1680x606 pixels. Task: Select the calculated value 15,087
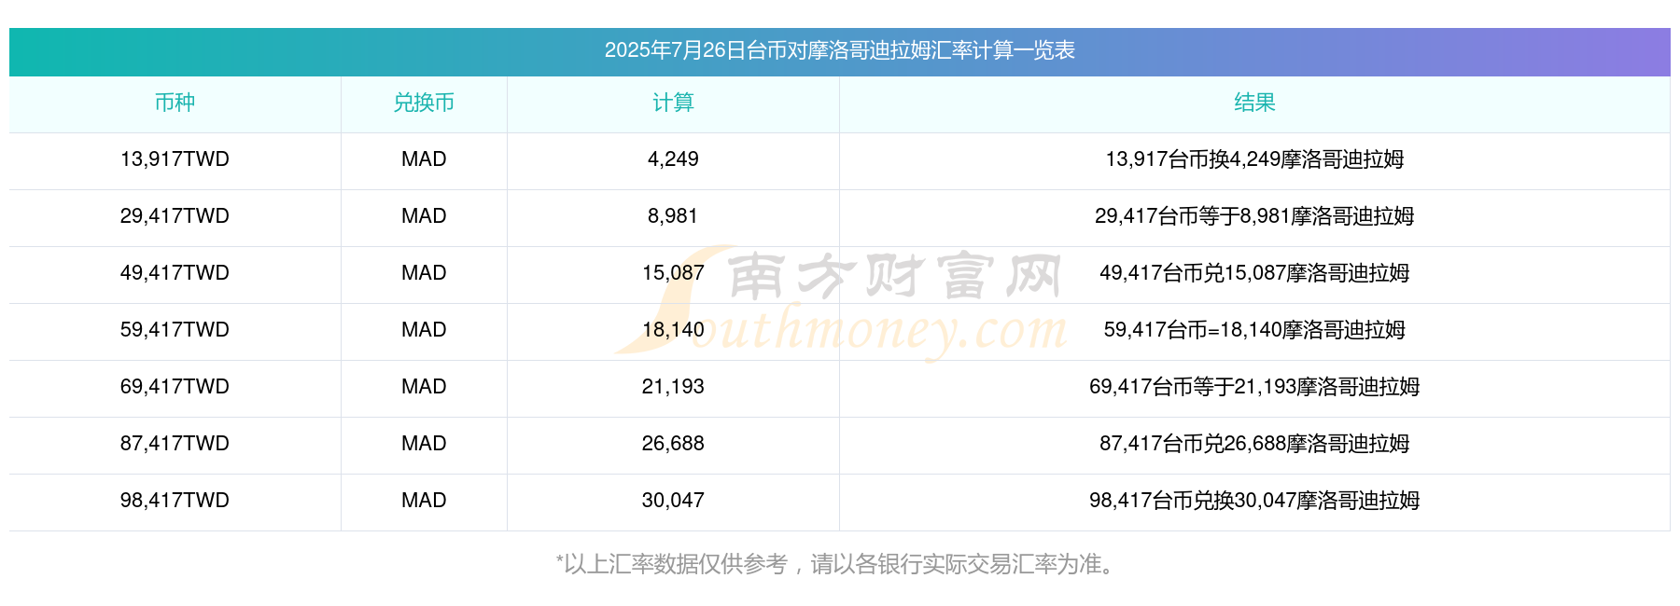tap(673, 273)
